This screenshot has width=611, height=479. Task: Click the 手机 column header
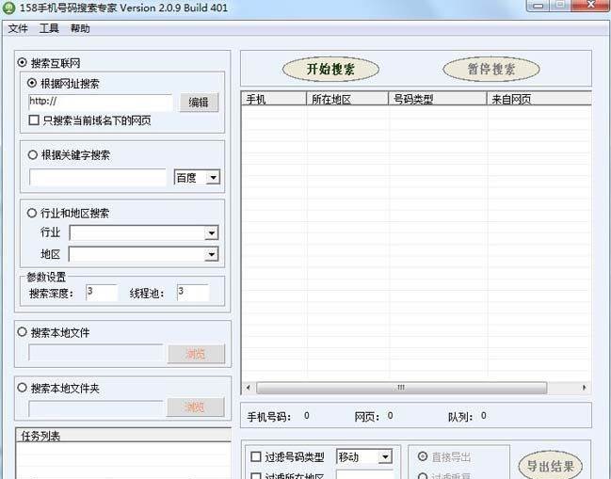274,99
